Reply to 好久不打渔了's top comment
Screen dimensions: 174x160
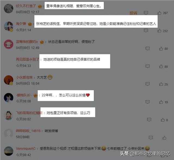pos(146,13)
